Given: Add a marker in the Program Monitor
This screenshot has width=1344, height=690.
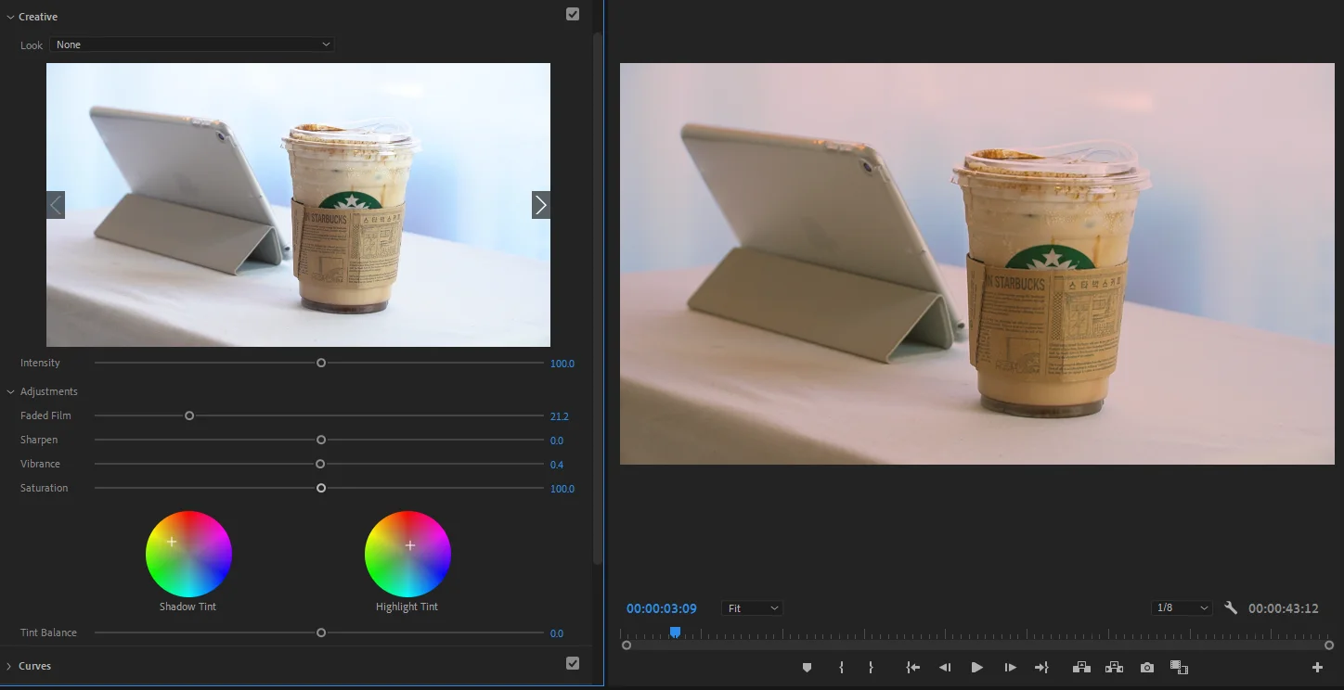Looking at the screenshot, I should 807,667.
